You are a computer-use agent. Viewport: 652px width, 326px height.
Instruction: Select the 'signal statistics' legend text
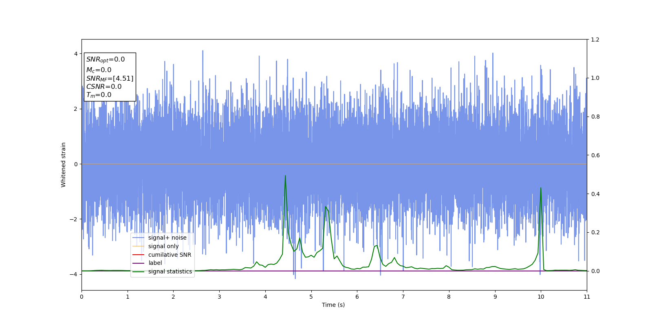click(170, 271)
